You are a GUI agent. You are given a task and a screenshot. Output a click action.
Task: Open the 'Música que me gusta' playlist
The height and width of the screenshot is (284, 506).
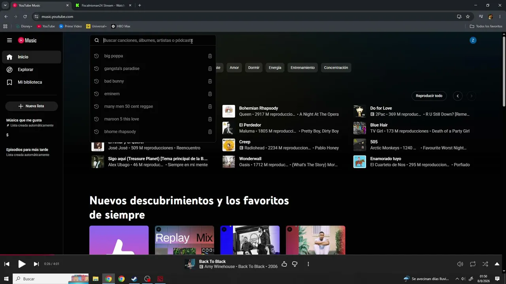[32, 122]
